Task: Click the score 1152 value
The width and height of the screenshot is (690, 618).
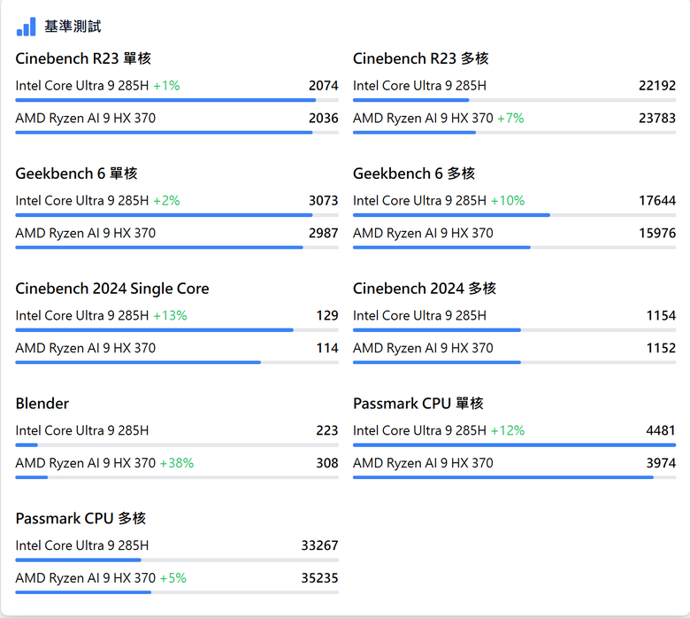Action: tap(661, 348)
